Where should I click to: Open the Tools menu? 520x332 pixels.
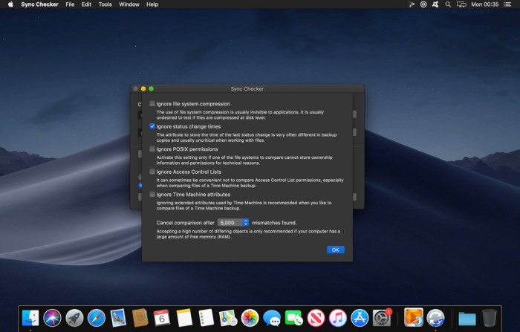(105, 4)
